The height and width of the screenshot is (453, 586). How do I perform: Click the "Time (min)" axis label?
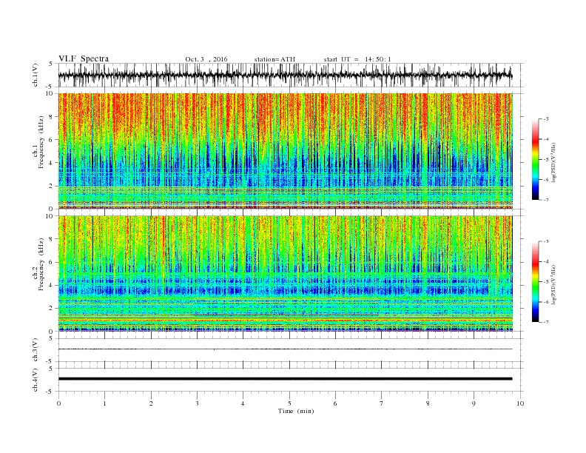[296, 411]
